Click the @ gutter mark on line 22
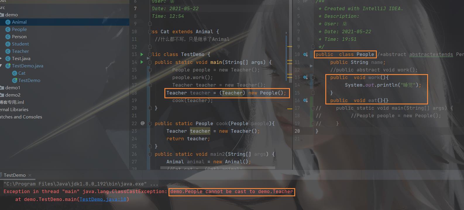The height and width of the screenshot is (210, 464). coord(142,123)
